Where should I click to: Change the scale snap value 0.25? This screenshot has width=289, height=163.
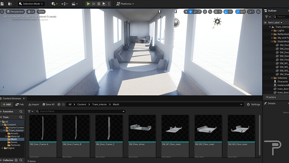(243, 12)
